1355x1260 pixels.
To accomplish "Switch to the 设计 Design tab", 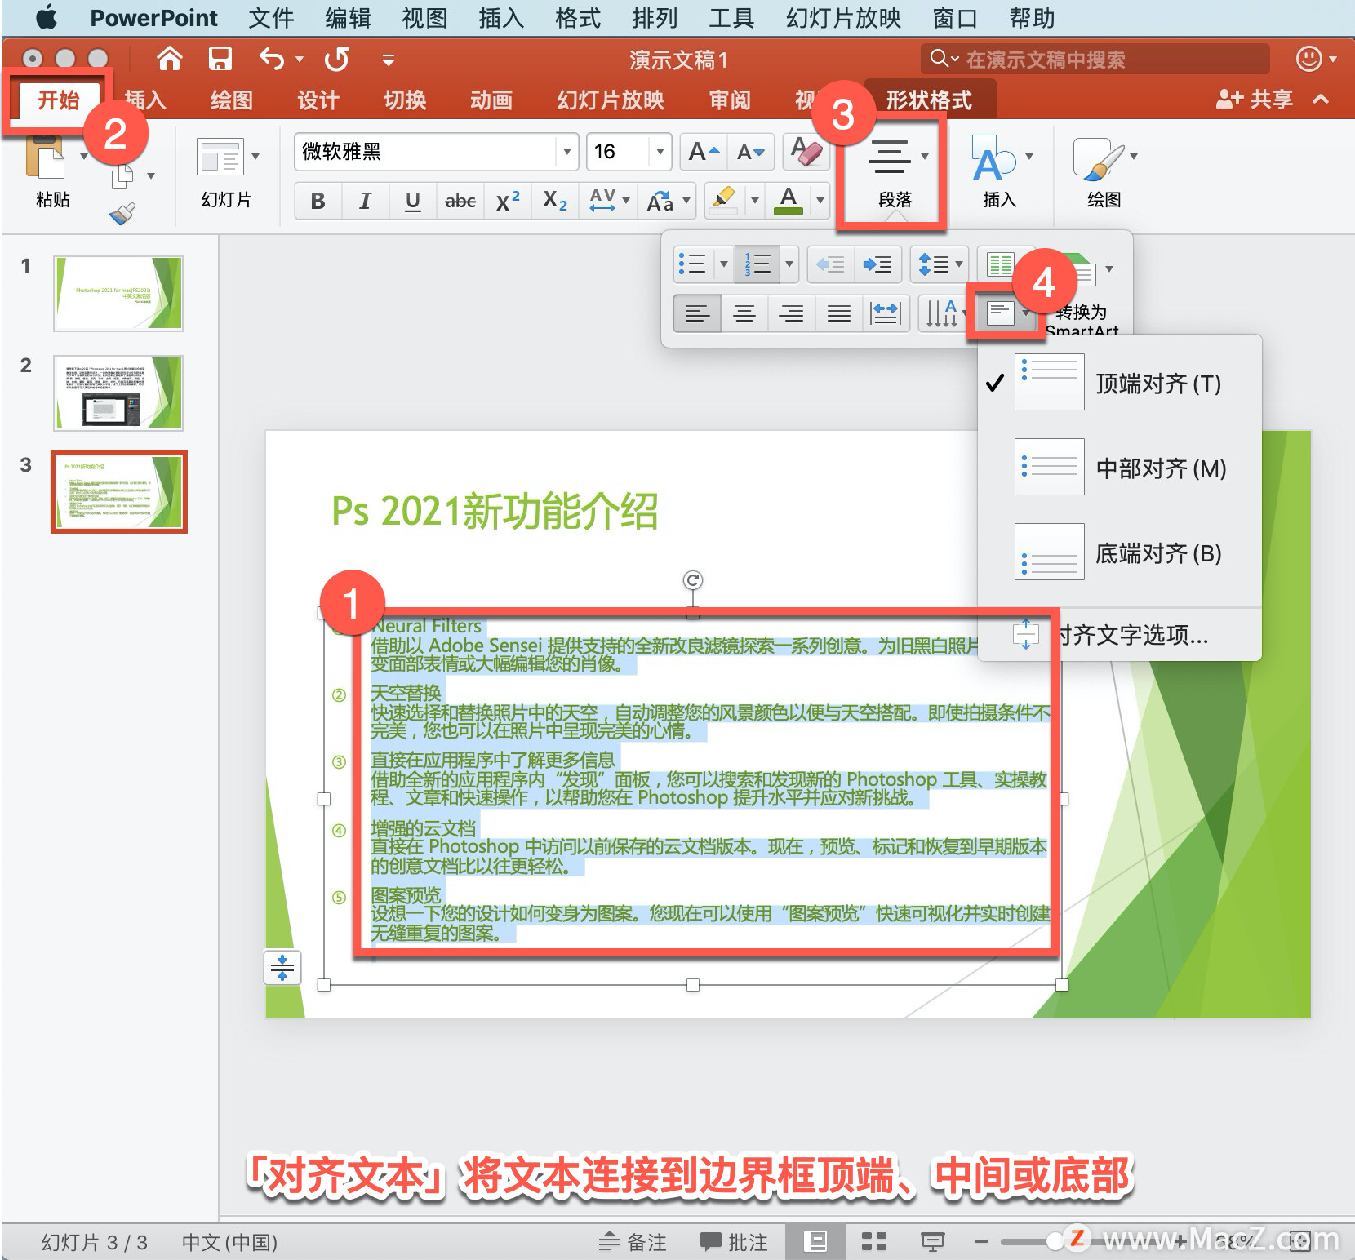I will click(318, 100).
